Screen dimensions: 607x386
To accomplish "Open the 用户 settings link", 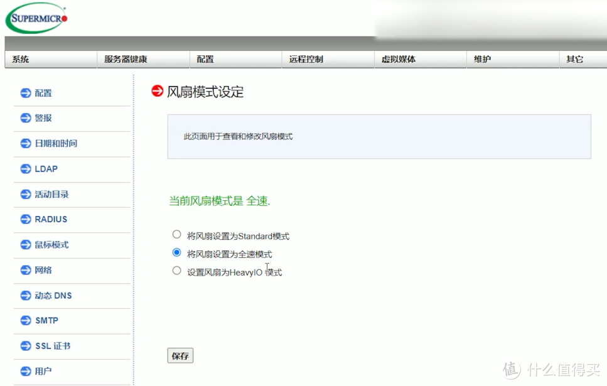I will (x=43, y=371).
